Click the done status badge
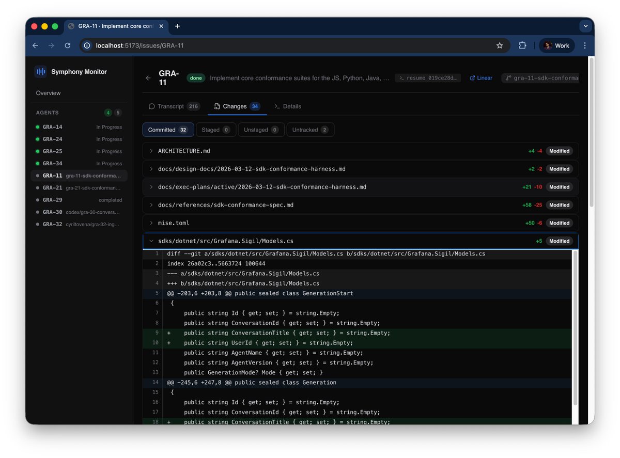Screen dimensions: 620x458 click(196, 78)
